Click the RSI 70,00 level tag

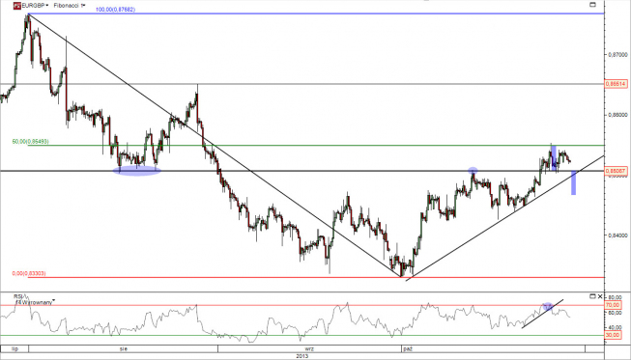click(x=613, y=305)
